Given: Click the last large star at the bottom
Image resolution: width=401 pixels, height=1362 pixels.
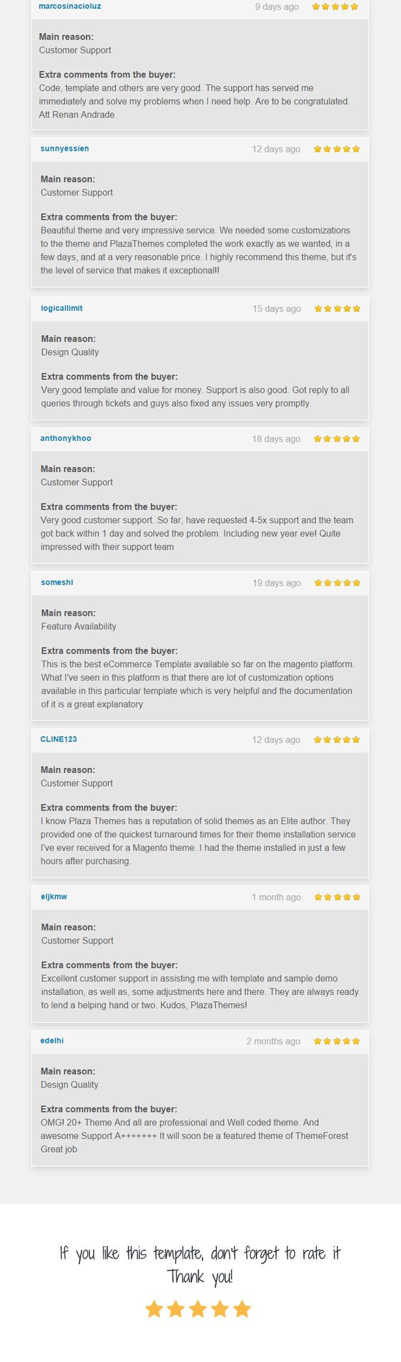Looking at the screenshot, I should (x=242, y=1309).
